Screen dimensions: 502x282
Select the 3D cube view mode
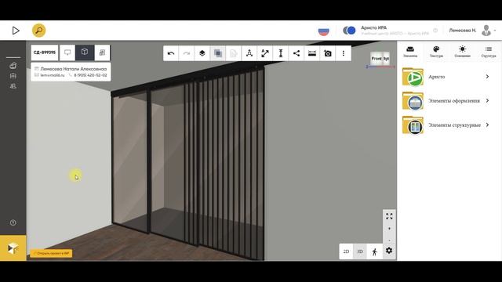tap(85, 52)
